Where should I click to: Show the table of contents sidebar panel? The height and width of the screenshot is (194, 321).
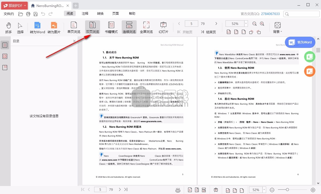coord(5,45)
